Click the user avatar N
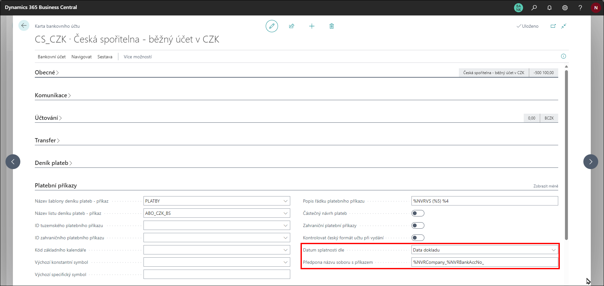The height and width of the screenshot is (286, 604). tap(596, 8)
